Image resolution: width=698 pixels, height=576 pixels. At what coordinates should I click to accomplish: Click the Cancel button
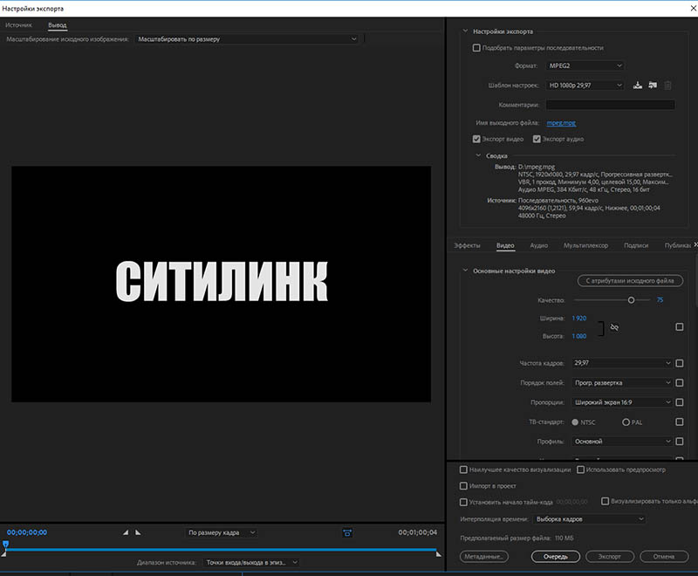point(664,557)
